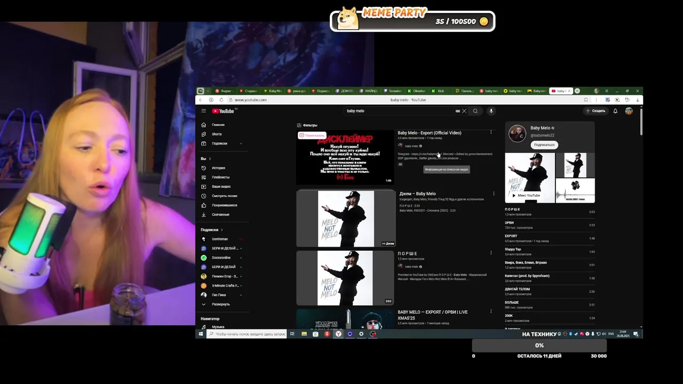683x384 pixels.
Task: Open the Gentleman channel subscription
Action: (220, 239)
